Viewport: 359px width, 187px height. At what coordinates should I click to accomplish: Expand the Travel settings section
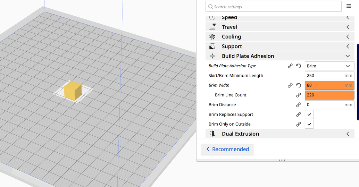[280, 27]
